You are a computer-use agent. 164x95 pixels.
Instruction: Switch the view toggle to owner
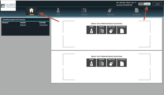pos(141,4)
